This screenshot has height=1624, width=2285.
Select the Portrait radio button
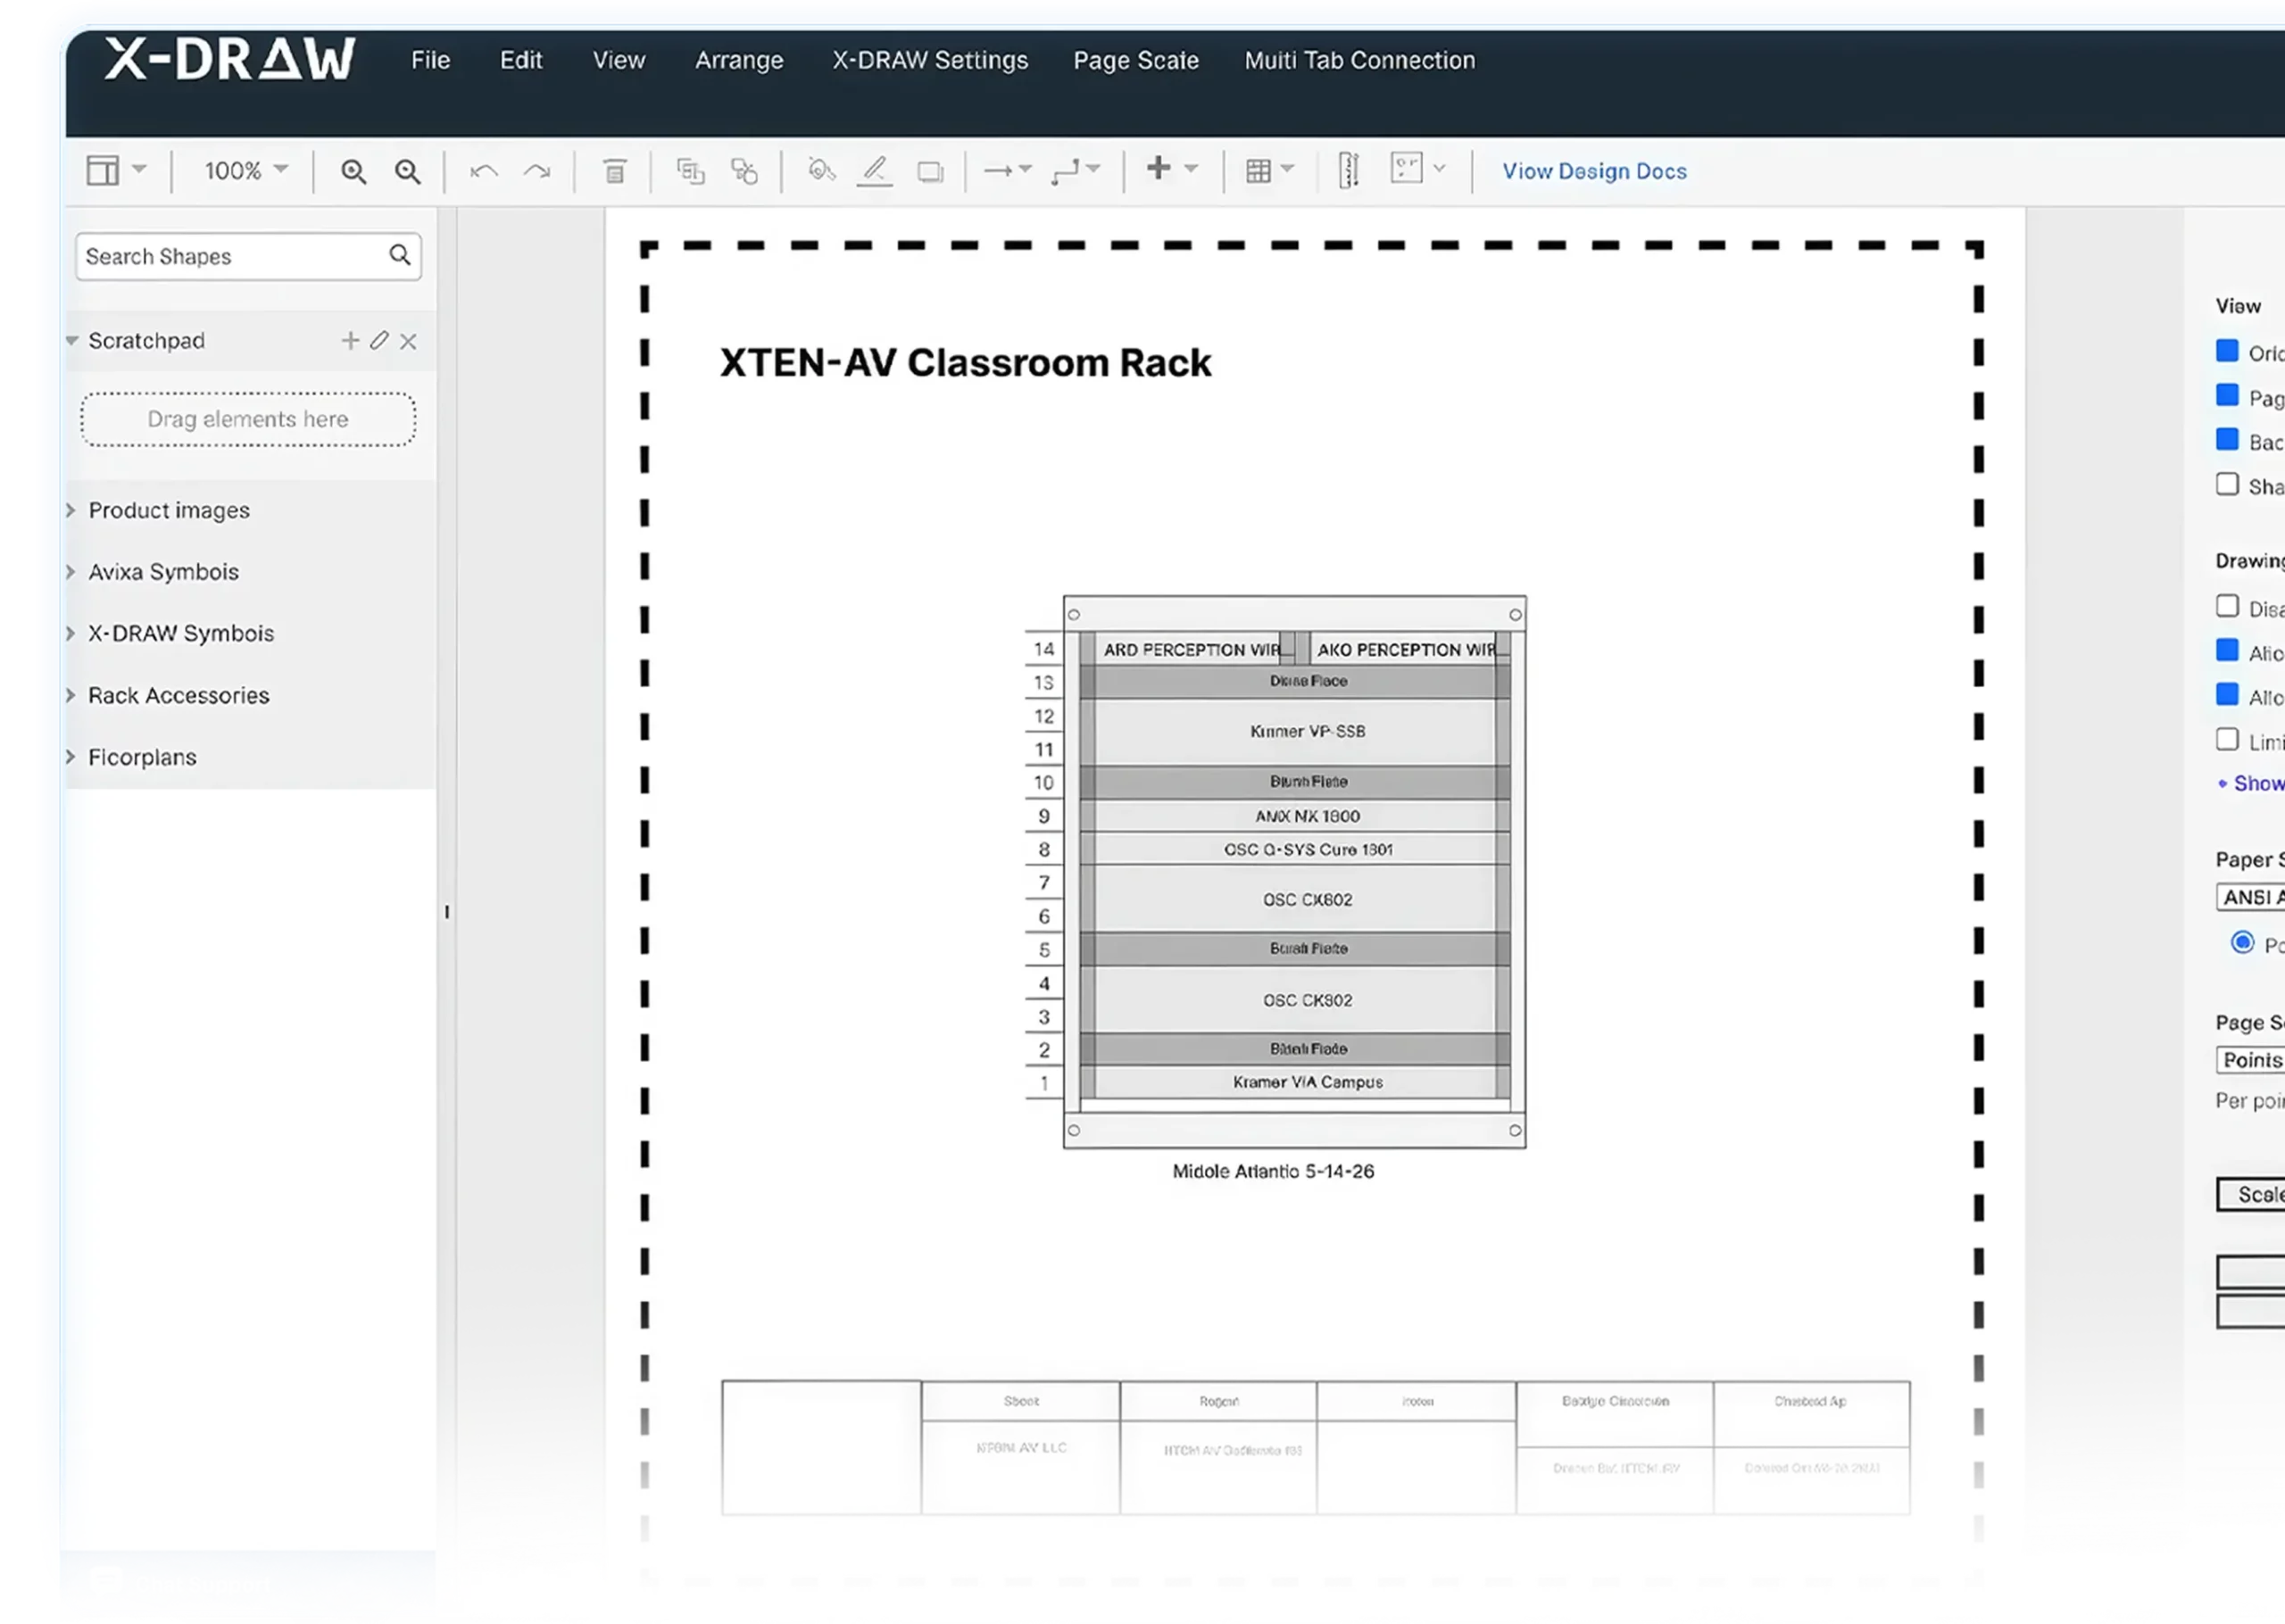(x=2242, y=943)
